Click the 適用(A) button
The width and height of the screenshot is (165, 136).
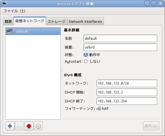click(x=151, y=126)
